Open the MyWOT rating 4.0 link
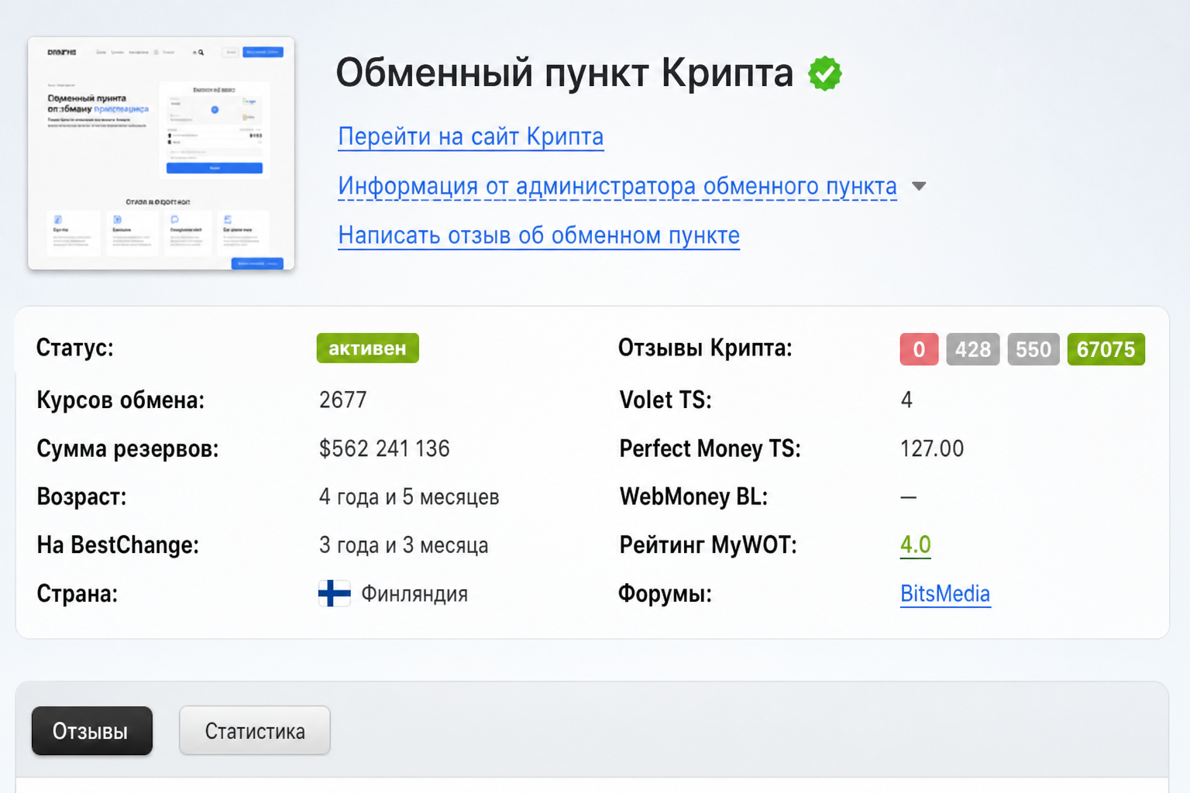This screenshot has width=1190, height=793. 915,545
